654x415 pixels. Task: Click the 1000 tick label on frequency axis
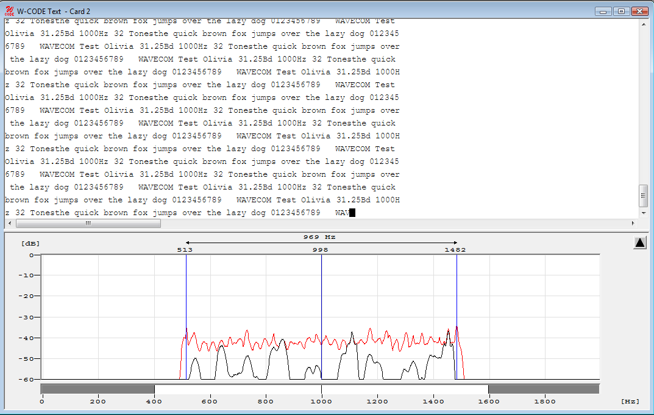pos(322,401)
